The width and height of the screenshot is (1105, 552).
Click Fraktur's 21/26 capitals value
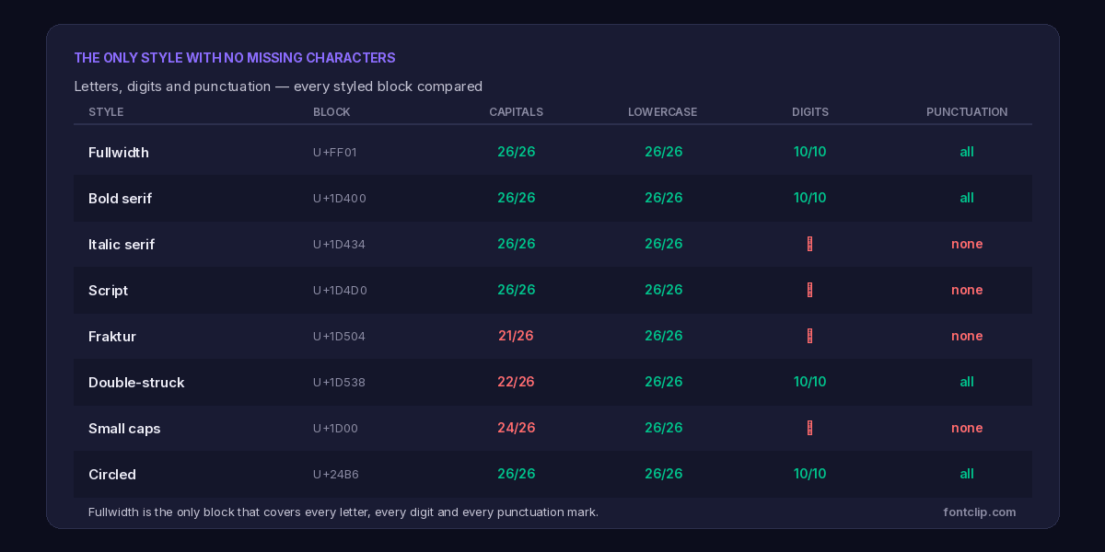point(516,336)
